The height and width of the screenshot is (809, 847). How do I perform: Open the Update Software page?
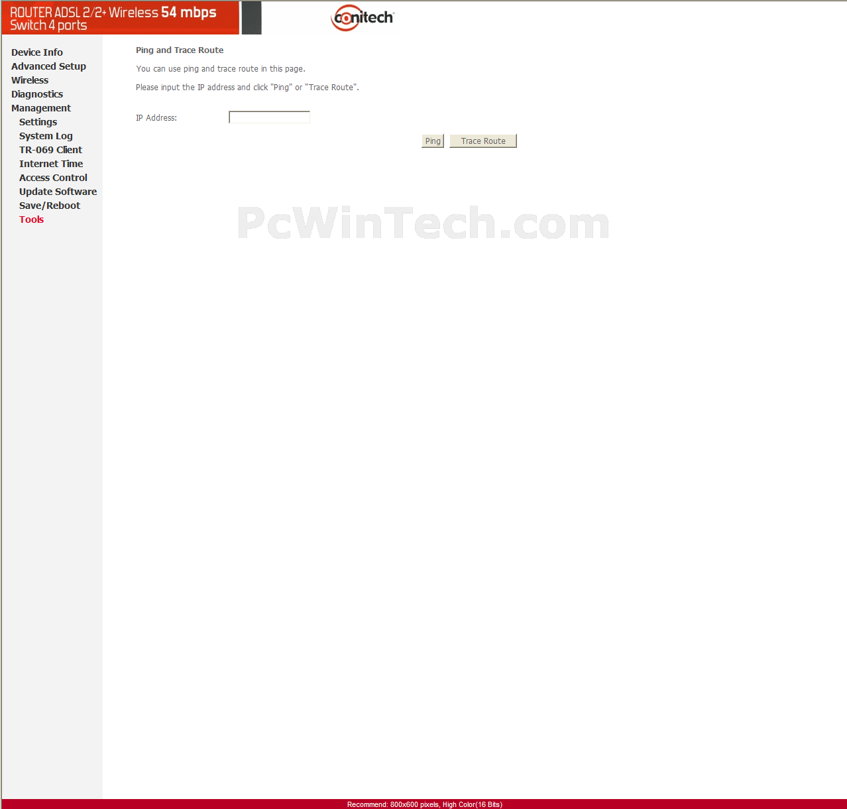[58, 192]
